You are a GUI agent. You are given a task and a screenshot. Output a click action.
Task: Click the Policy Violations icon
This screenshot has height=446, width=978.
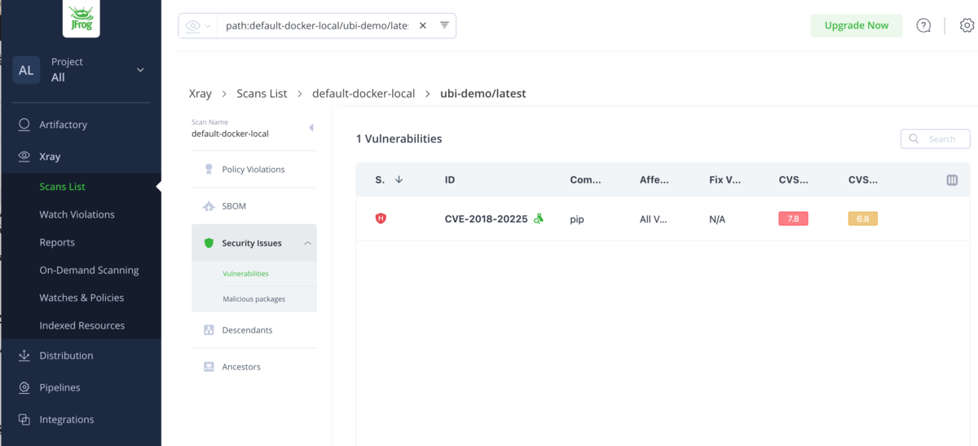[209, 170]
